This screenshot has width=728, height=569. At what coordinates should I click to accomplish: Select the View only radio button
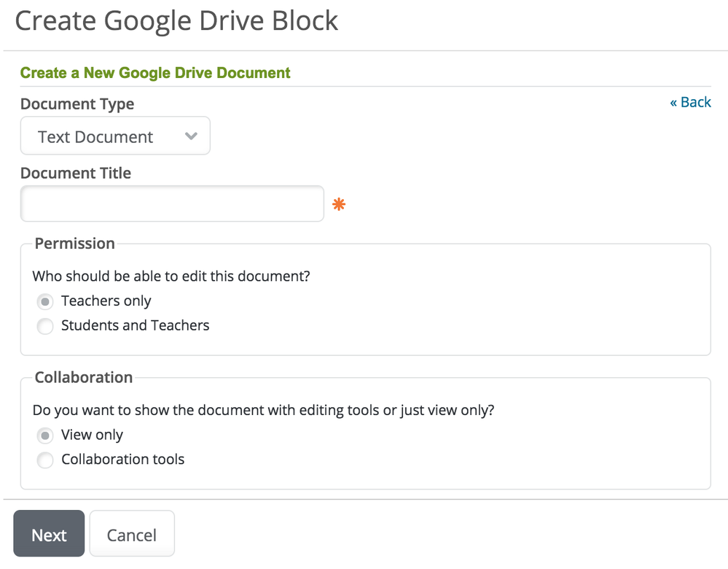pyautogui.click(x=45, y=436)
